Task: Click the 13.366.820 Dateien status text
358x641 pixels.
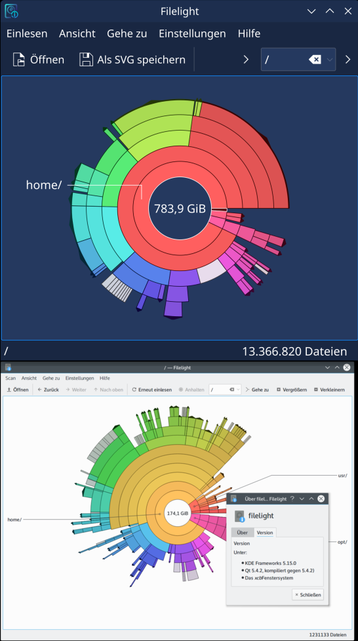Action: 294,351
